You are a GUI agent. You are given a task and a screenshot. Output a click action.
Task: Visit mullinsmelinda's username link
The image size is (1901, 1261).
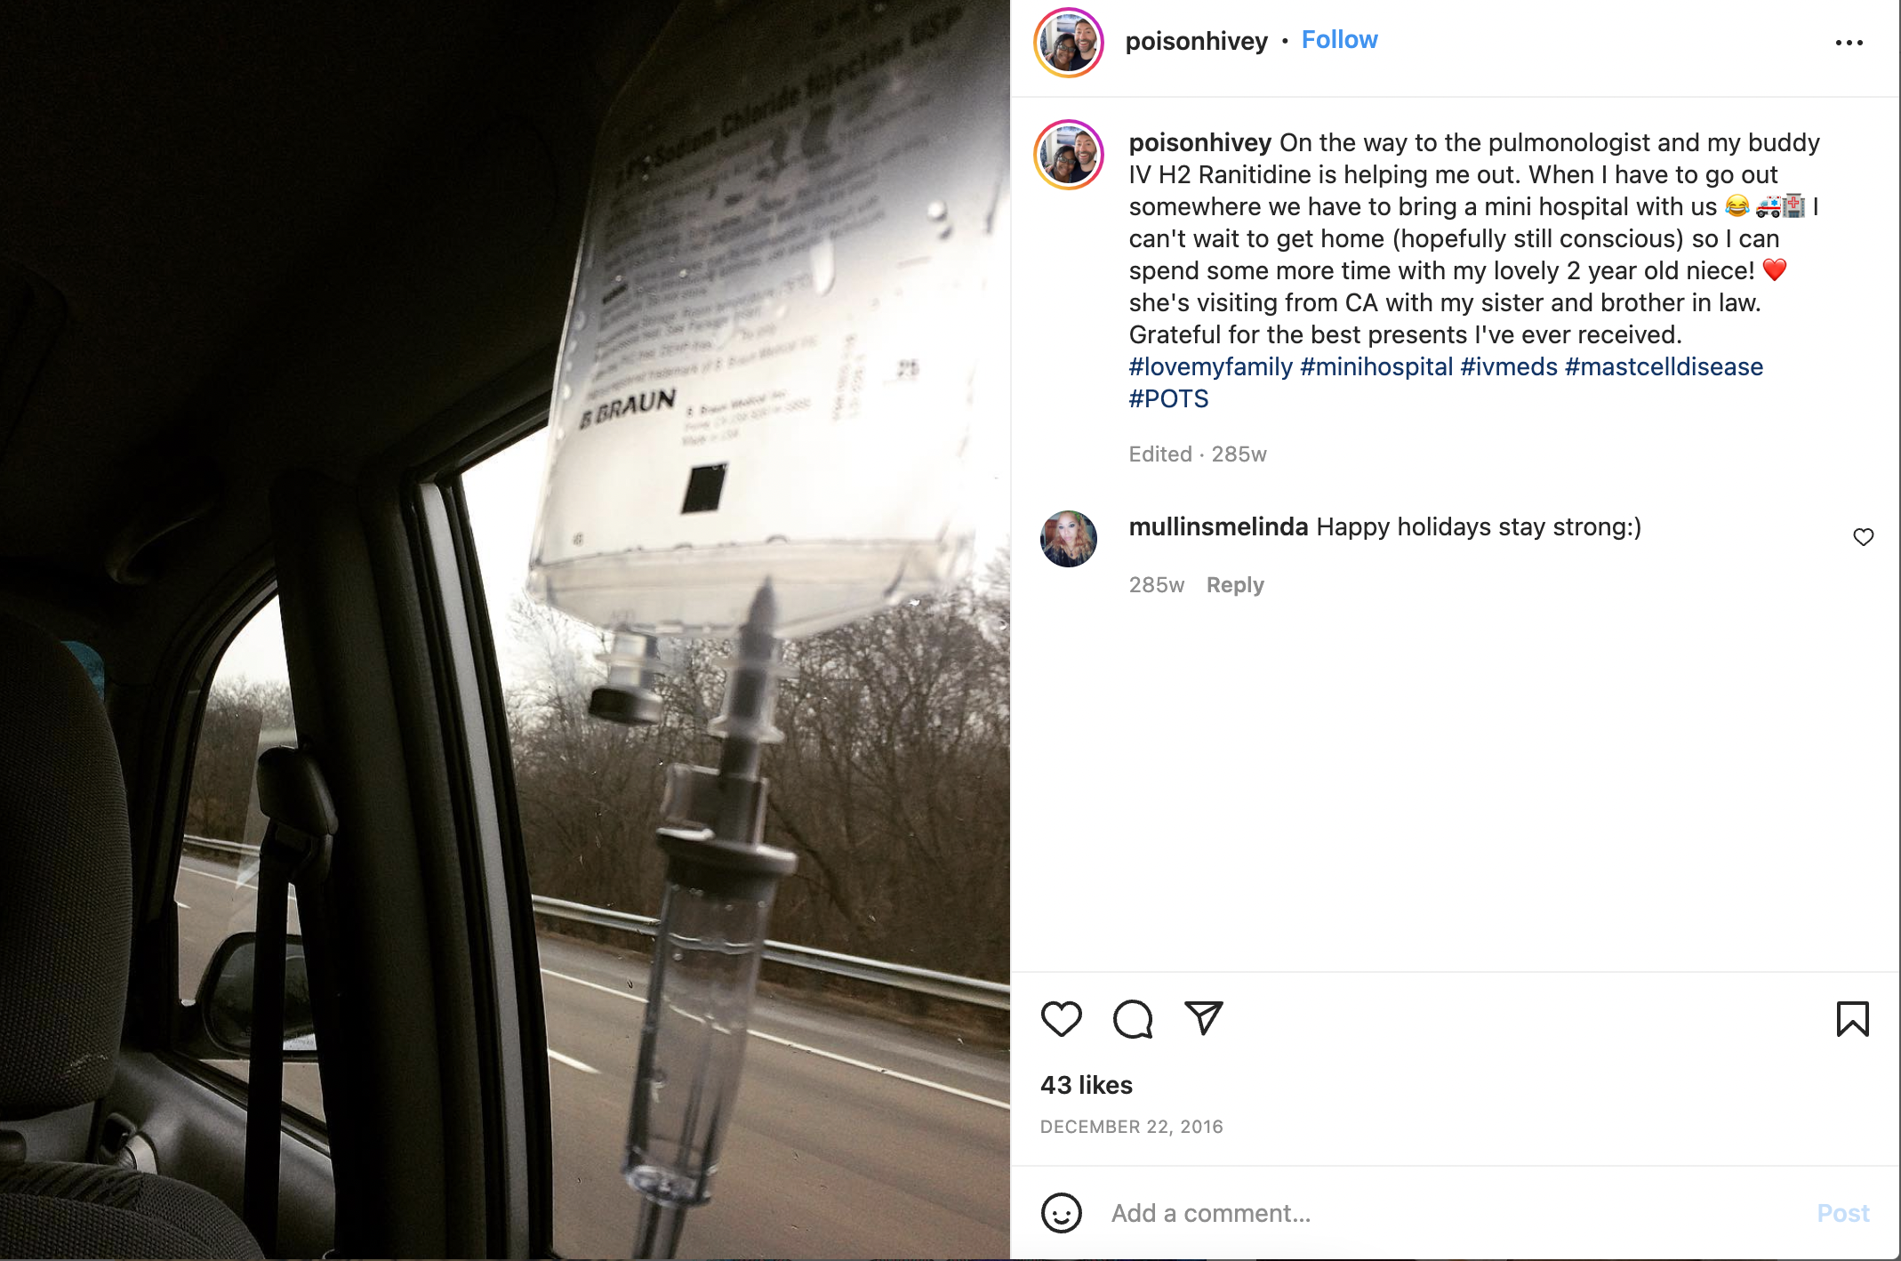(x=1218, y=526)
